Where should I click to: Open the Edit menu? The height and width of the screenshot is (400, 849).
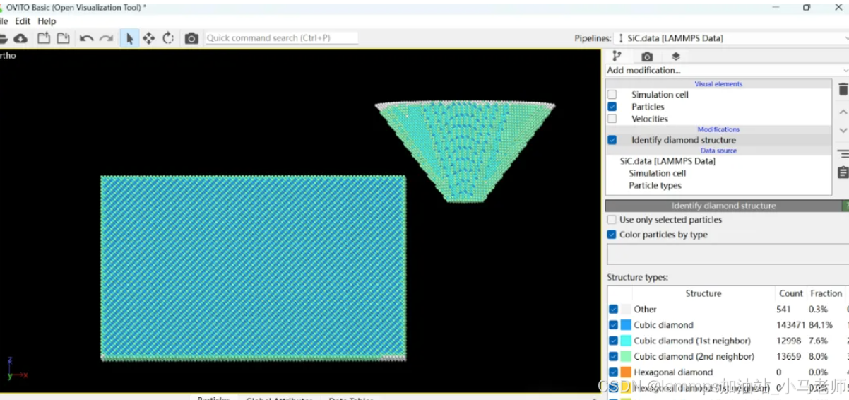click(x=23, y=21)
